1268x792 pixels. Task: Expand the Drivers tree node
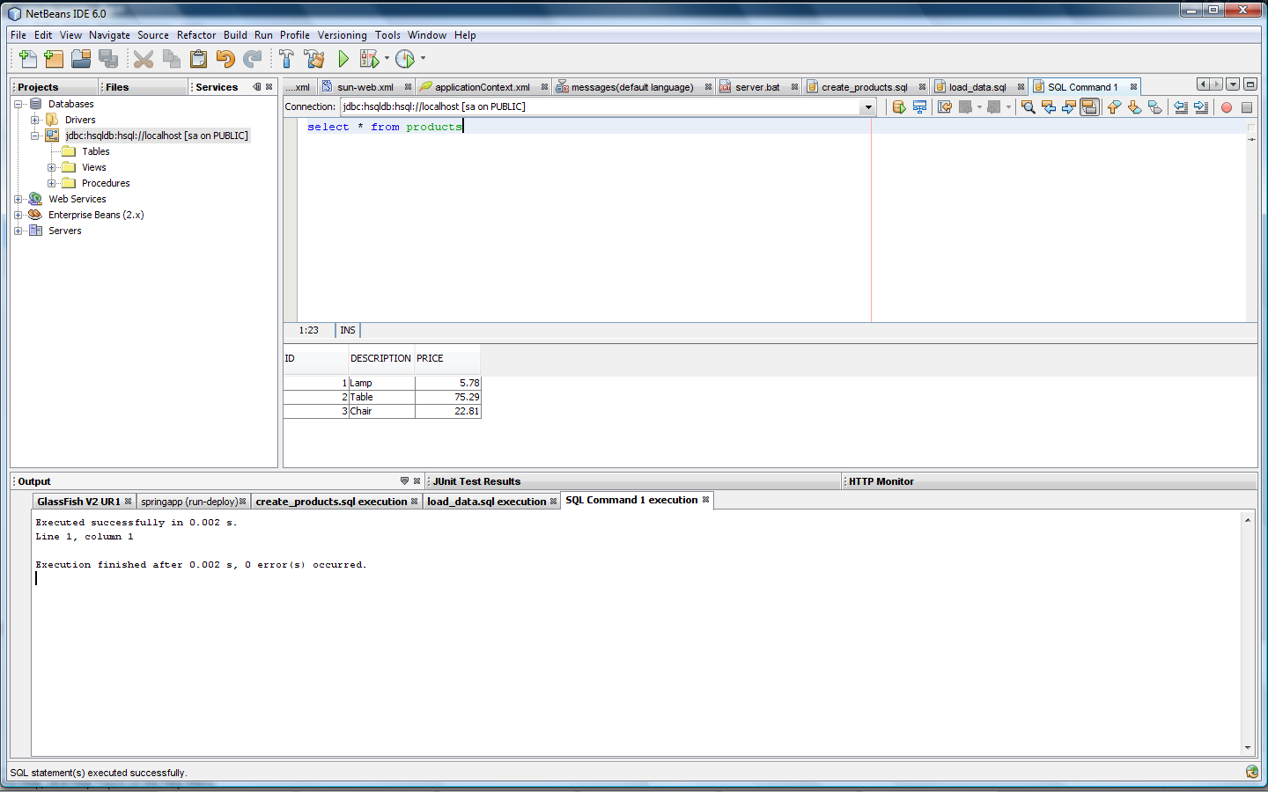click(35, 120)
